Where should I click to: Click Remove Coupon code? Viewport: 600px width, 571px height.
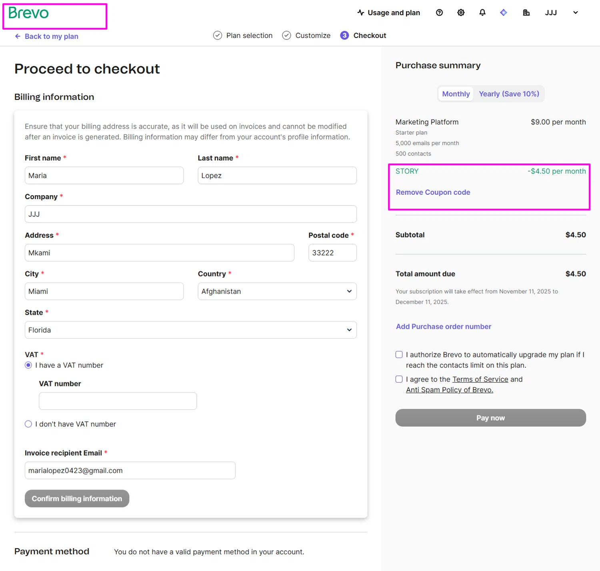tap(433, 192)
